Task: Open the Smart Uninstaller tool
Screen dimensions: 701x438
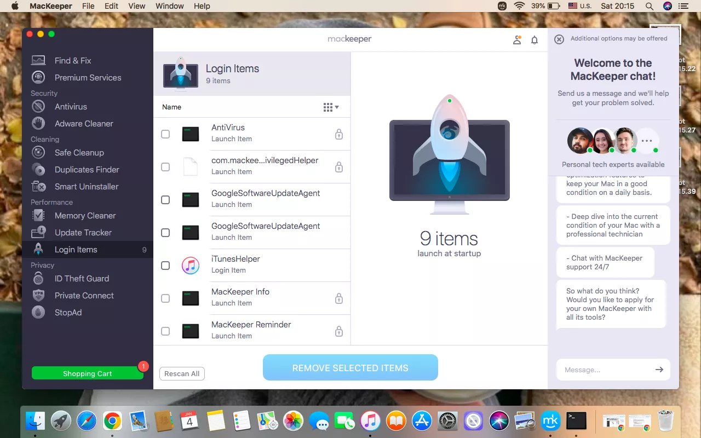Action: 86,187
